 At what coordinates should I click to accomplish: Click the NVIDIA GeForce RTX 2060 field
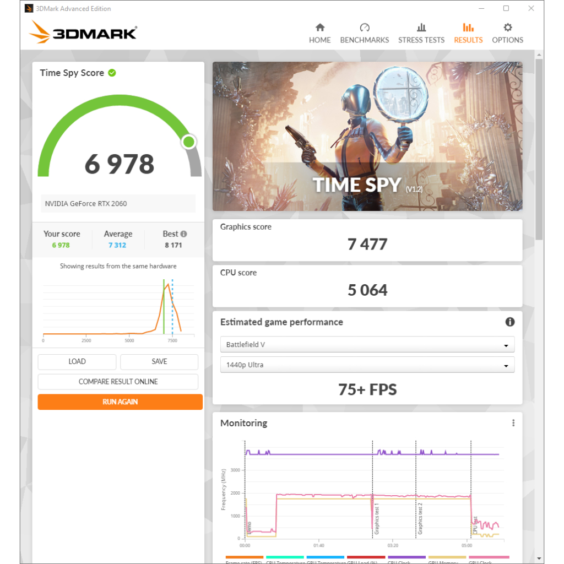coord(118,204)
